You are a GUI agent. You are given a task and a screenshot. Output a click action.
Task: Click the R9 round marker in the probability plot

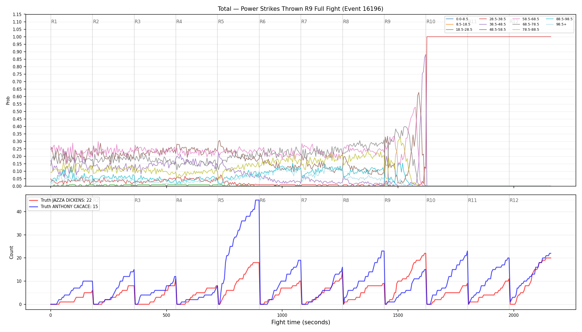pyautogui.click(x=387, y=22)
